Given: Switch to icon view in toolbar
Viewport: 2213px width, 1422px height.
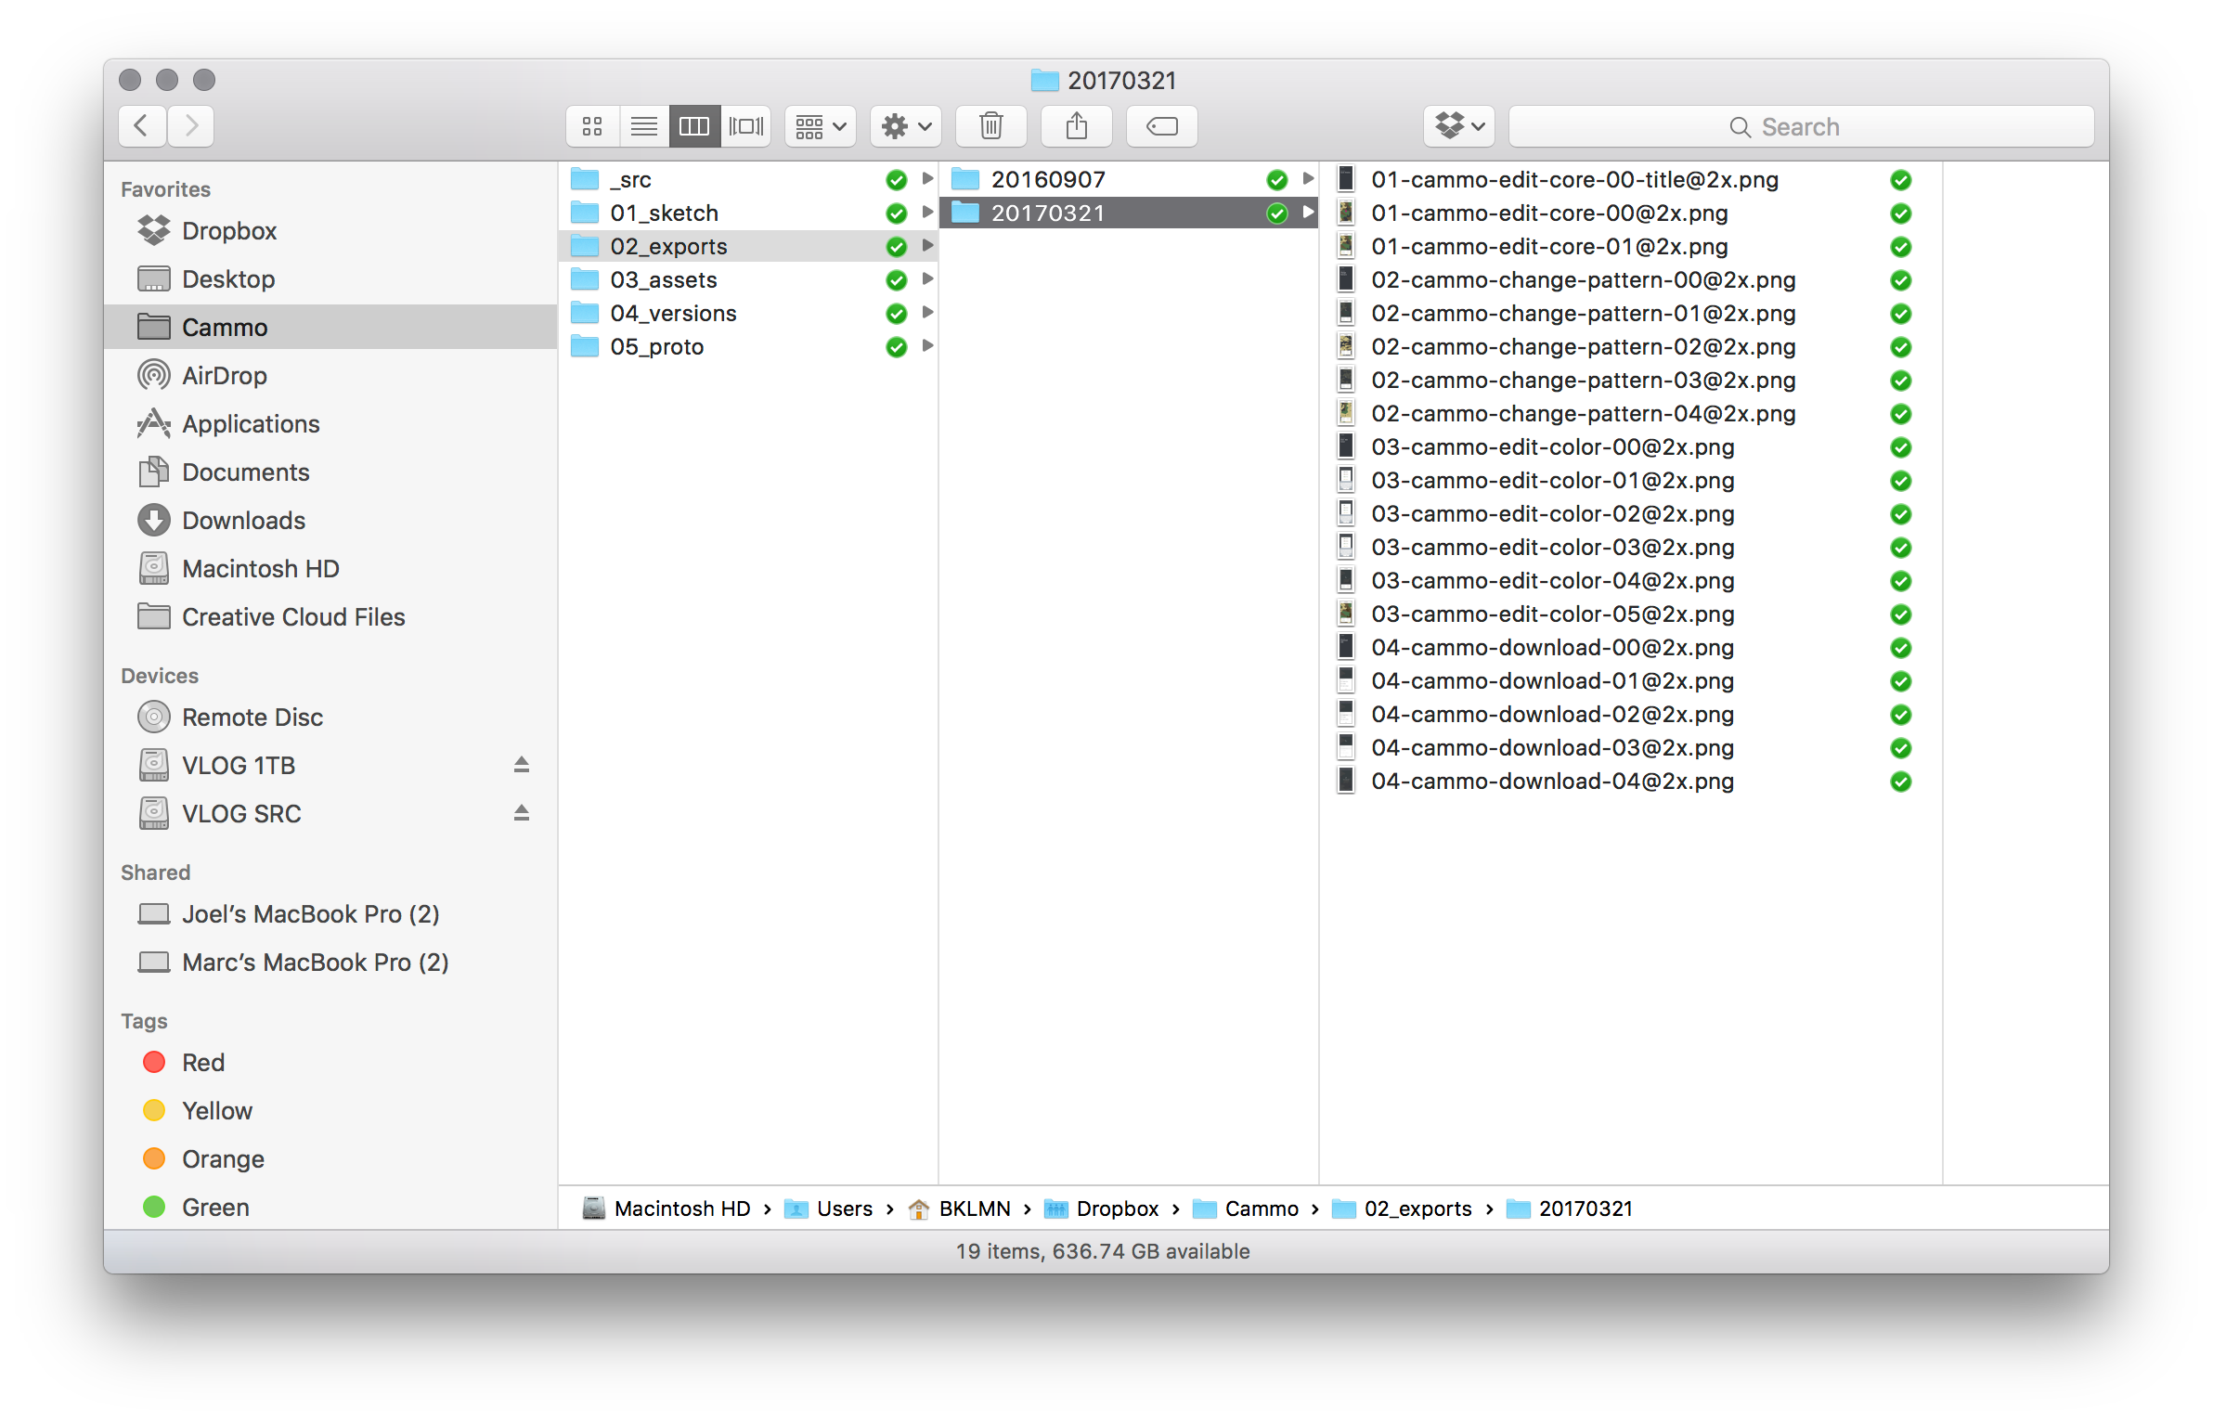Looking at the screenshot, I should (x=592, y=126).
